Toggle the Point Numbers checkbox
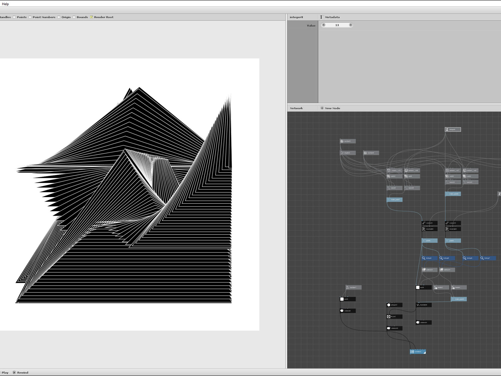 coord(30,17)
